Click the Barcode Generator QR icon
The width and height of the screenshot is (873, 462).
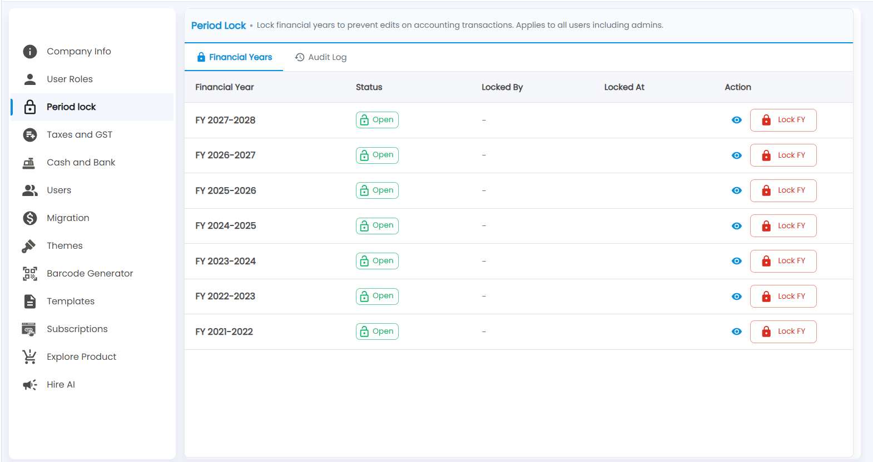30,274
